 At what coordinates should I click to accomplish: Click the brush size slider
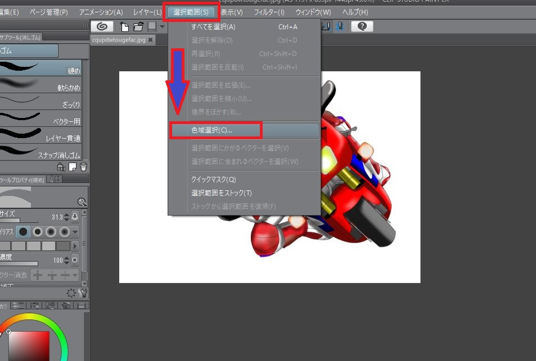(x=19, y=221)
